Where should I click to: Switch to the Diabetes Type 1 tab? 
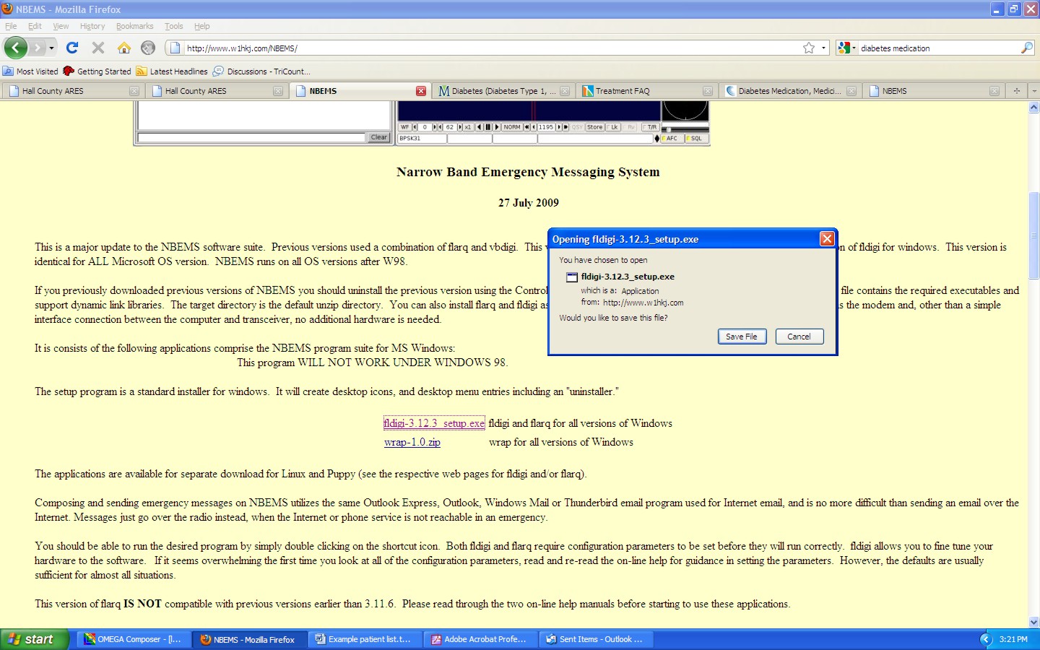pyautogui.click(x=503, y=91)
